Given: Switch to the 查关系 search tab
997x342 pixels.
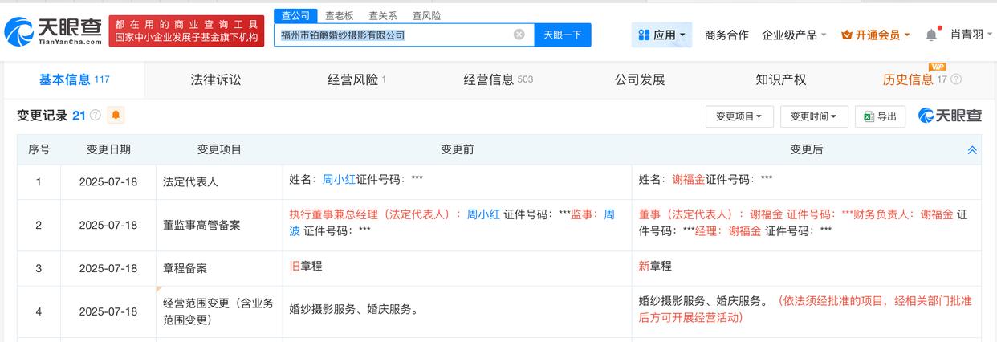Looking at the screenshot, I should 383,15.
